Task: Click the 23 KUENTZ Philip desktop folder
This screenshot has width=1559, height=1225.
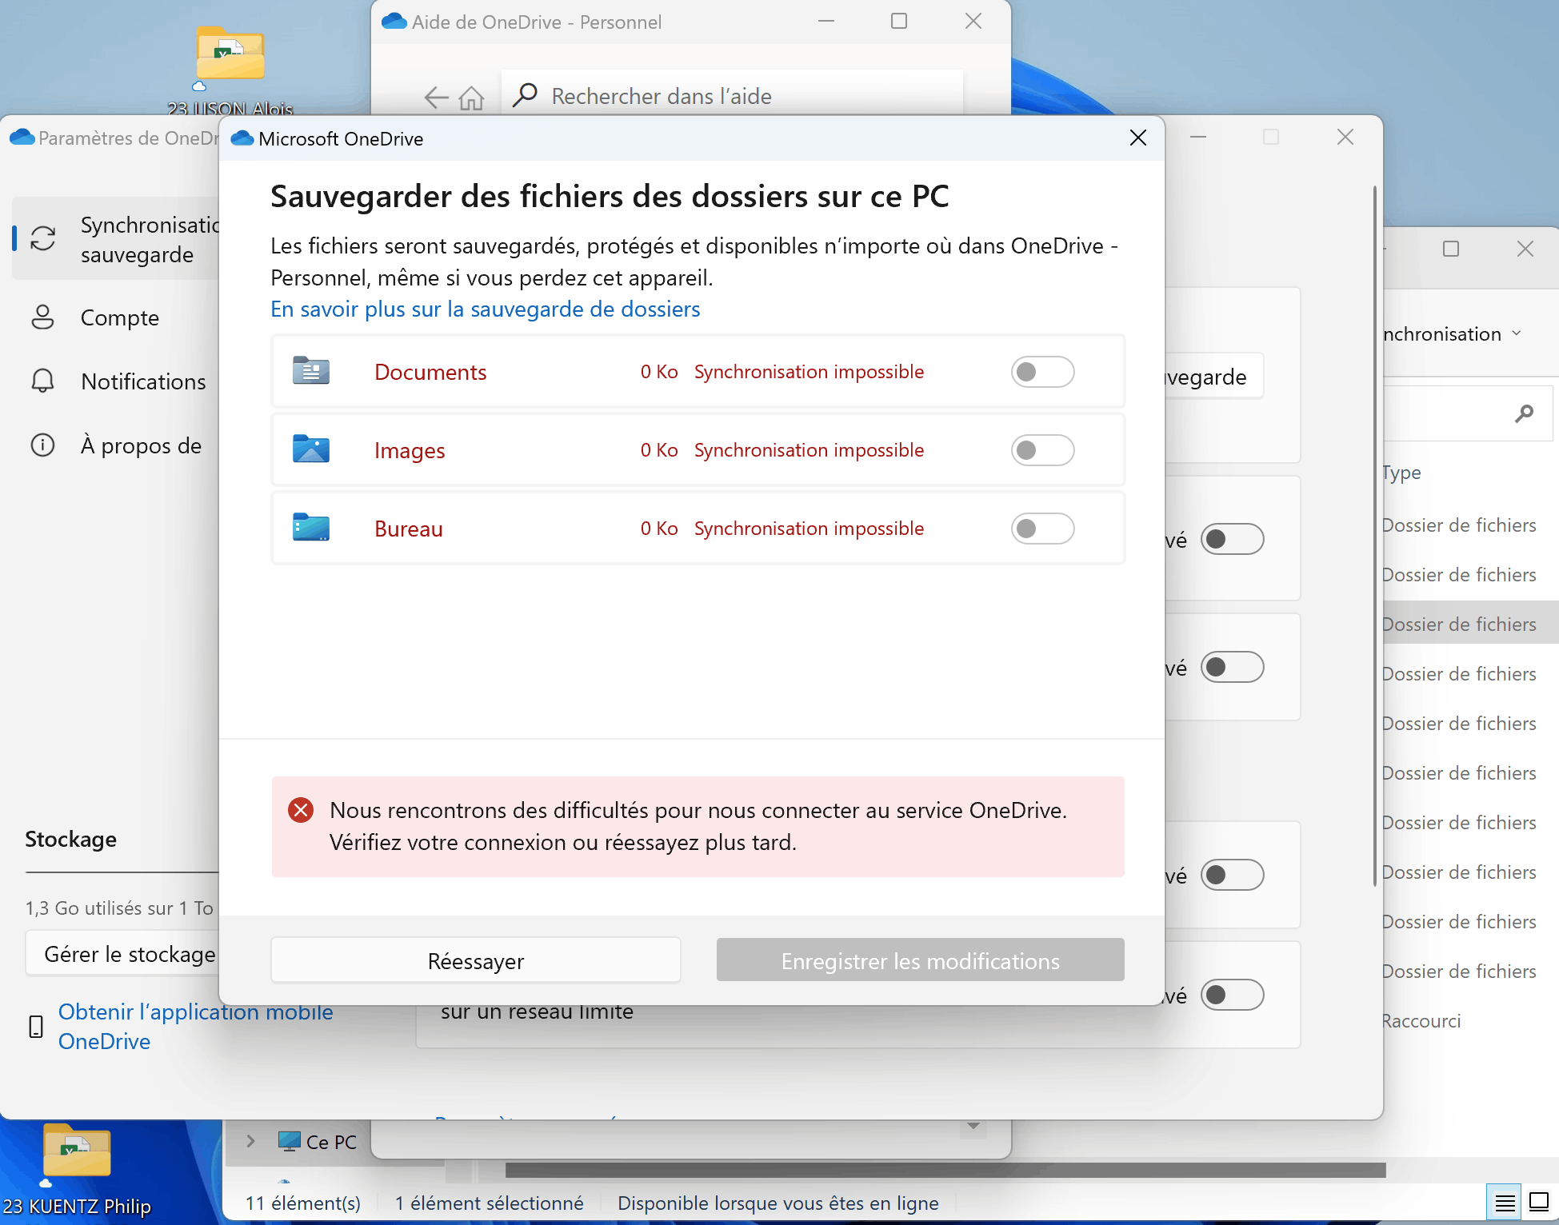Action: [x=77, y=1170]
